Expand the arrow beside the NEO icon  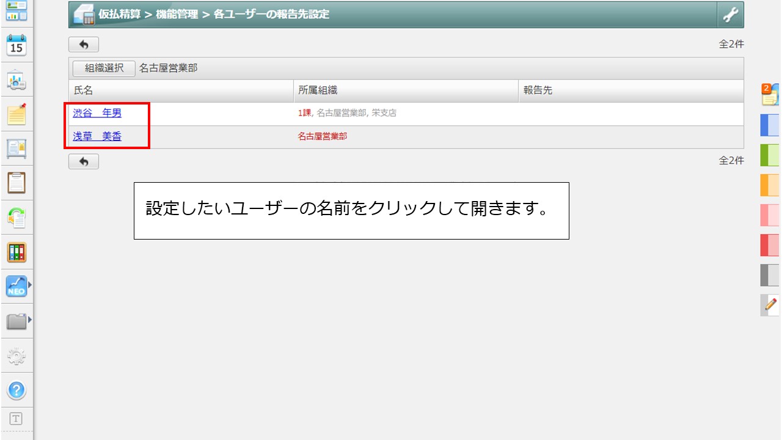point(30,285)
